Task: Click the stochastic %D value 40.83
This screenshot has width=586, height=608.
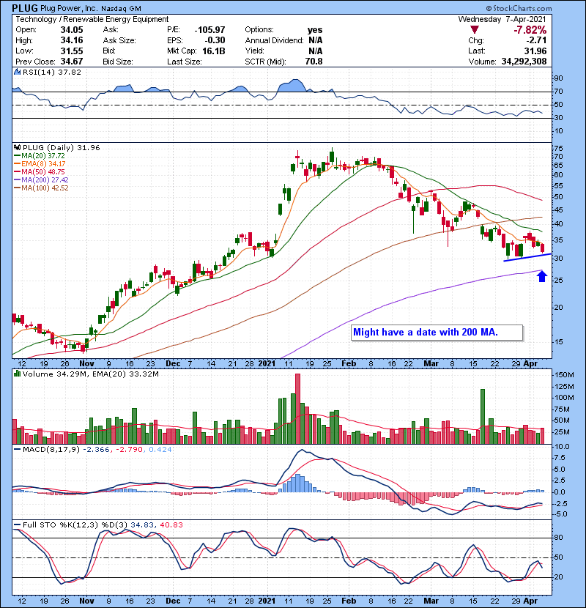Action: [x=171, y=525]
